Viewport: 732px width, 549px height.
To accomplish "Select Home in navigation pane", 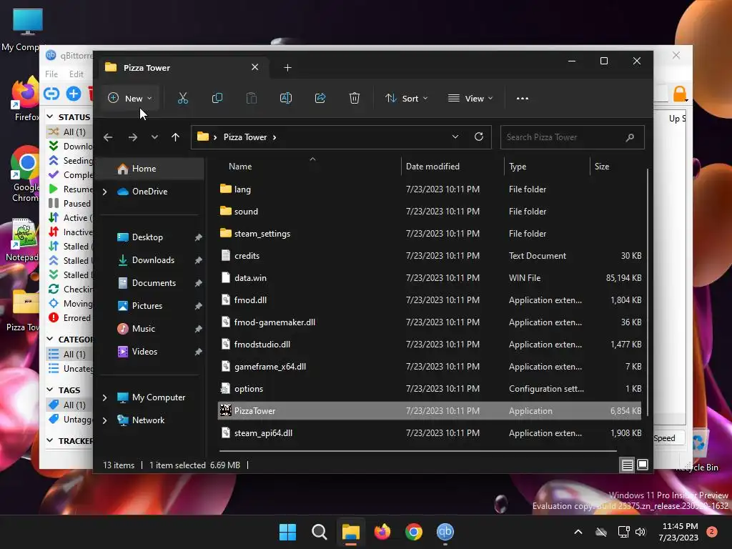I will click(150, 169).
